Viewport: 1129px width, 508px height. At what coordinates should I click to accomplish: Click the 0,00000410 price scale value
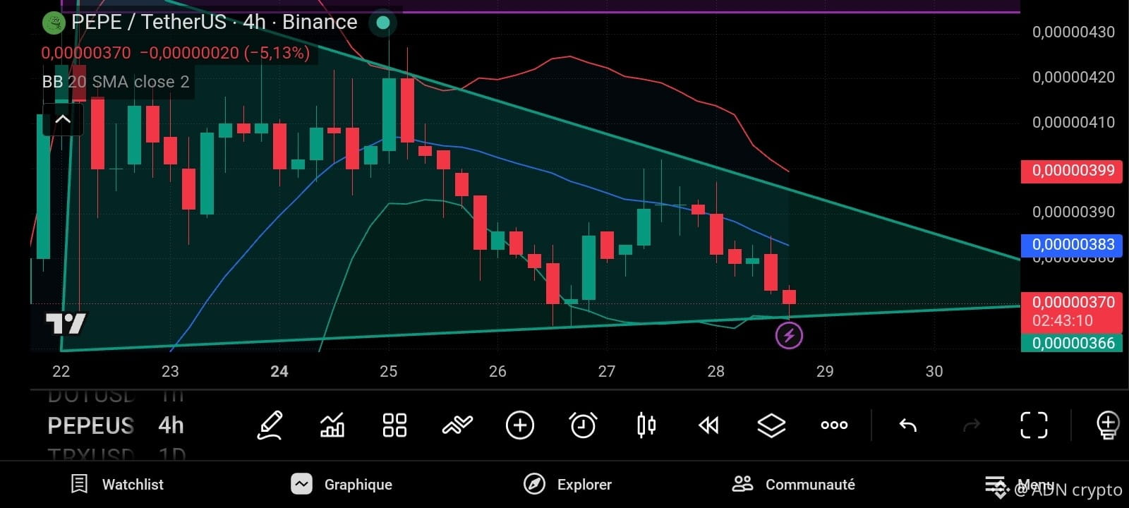click(x=1073, y=122)
